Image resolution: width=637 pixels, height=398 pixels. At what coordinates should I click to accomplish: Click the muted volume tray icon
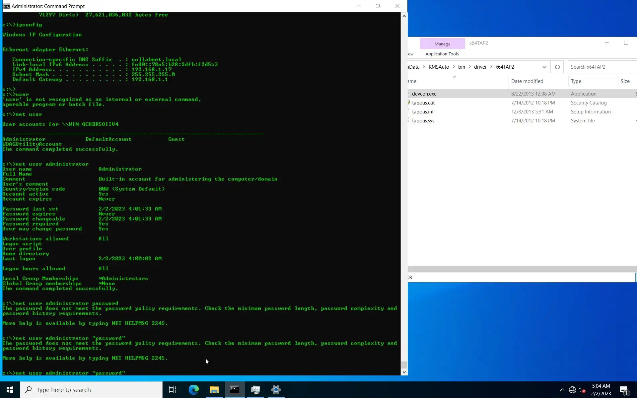582,390
